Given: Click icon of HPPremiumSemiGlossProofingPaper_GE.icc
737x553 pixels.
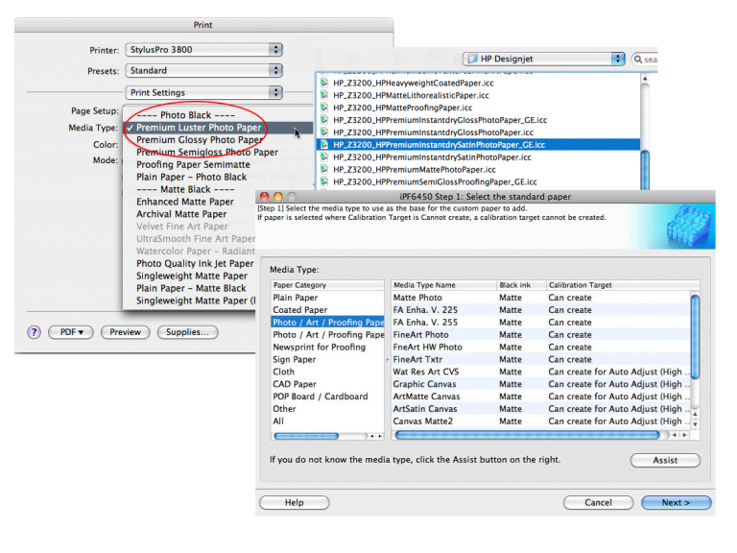Looking at the screenshot, I should tap(324, 182).
